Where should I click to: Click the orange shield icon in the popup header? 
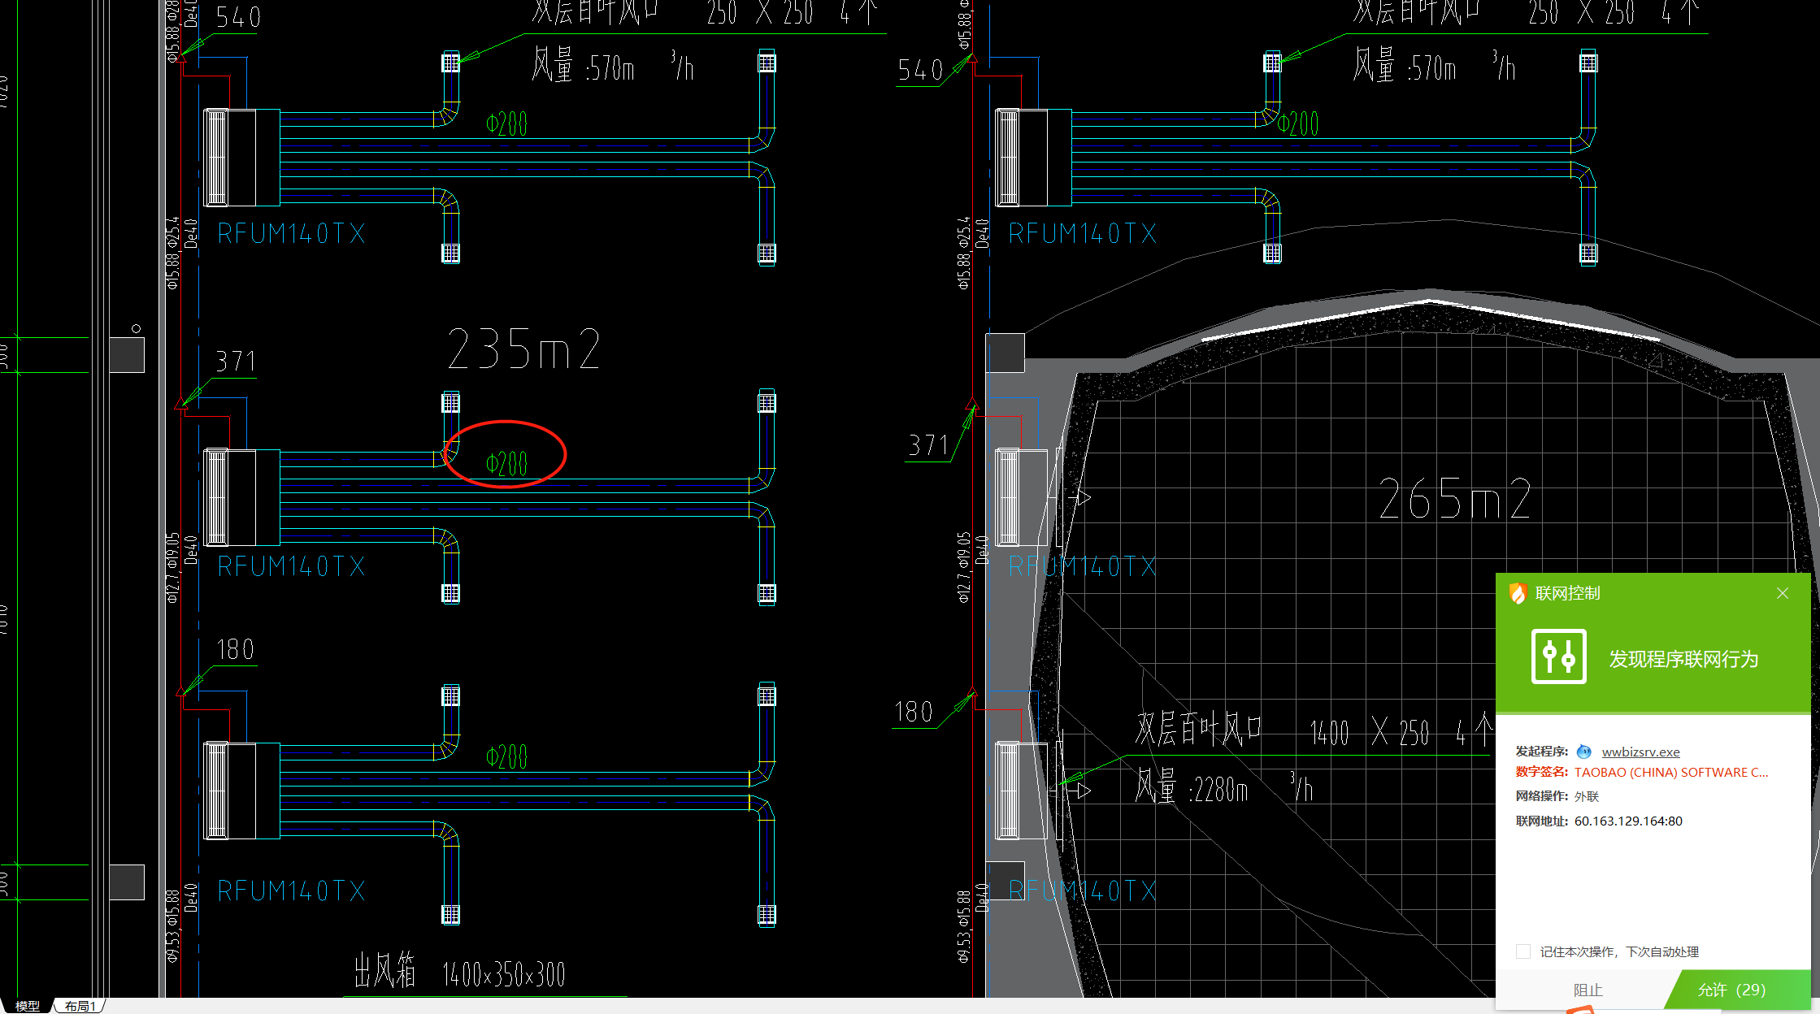coord(1518,593)
